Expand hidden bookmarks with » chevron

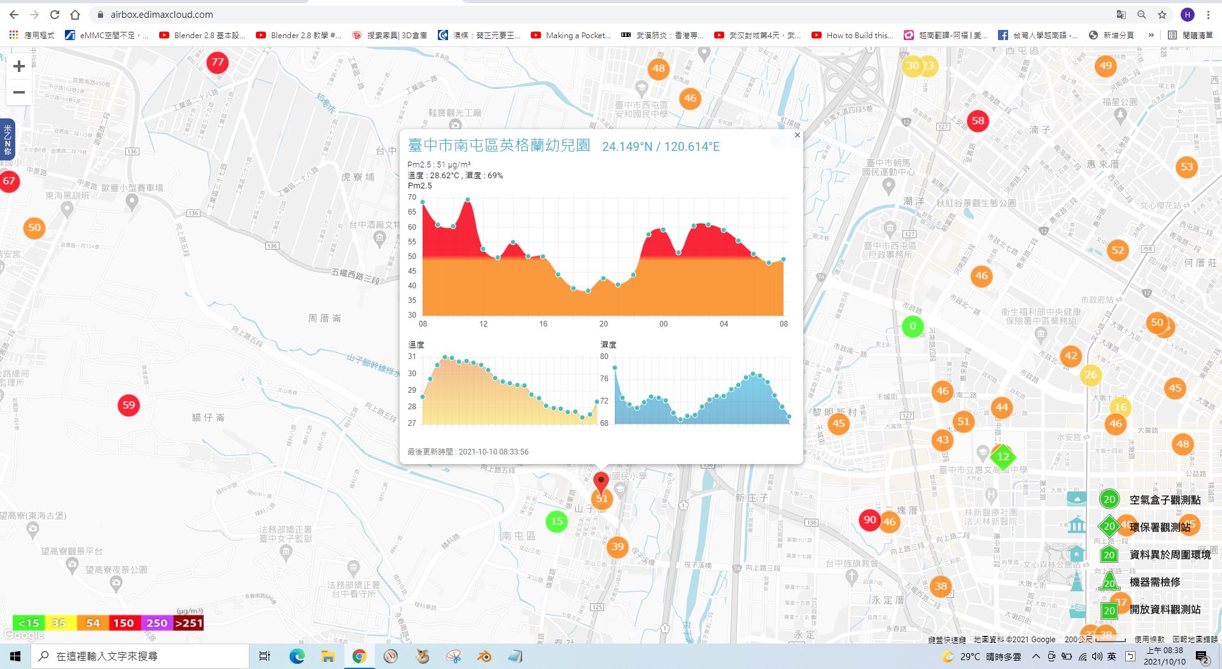click(1151, 35)
